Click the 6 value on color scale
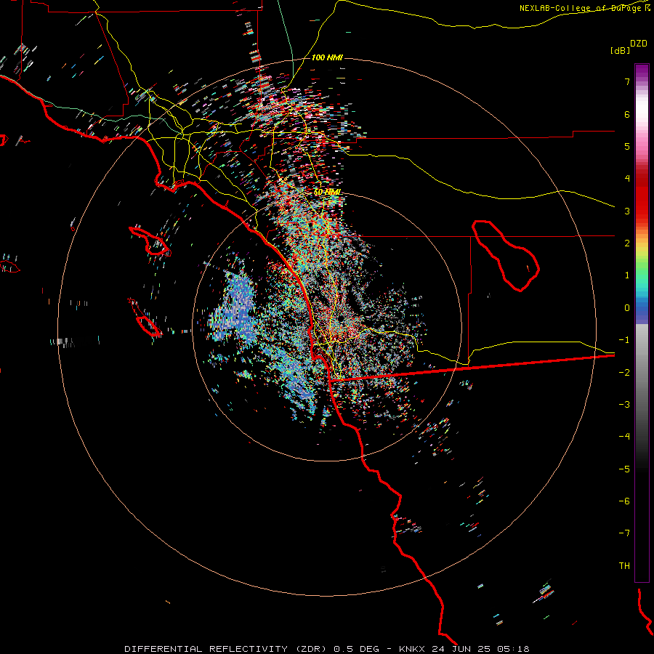This screenshot has height=654, width=654. pyautogui.click(x=627, y=114)
